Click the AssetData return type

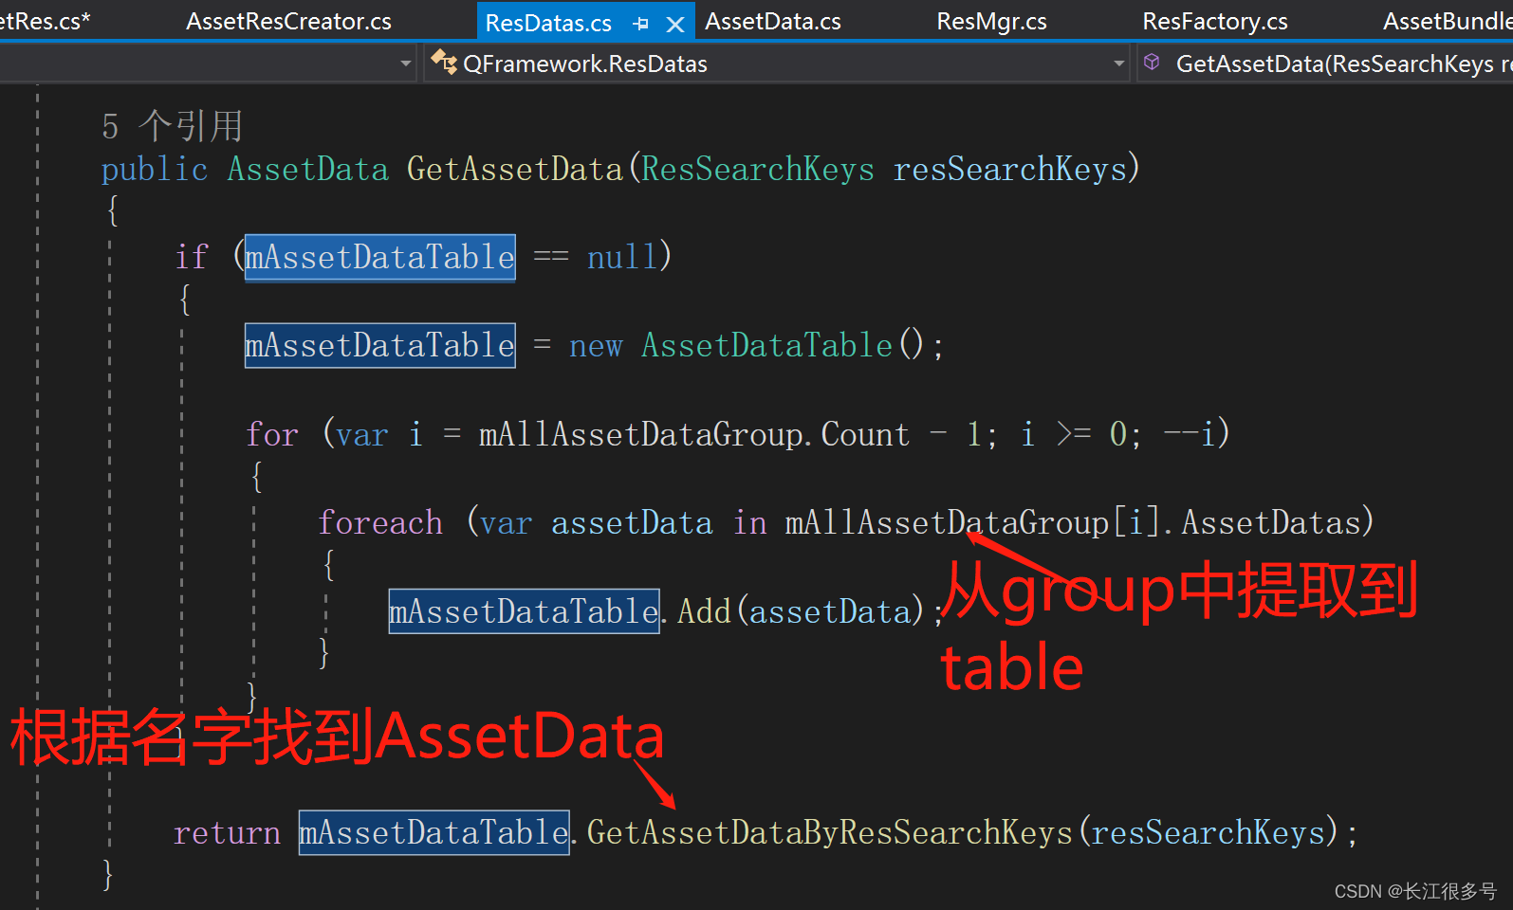(307, 169)
